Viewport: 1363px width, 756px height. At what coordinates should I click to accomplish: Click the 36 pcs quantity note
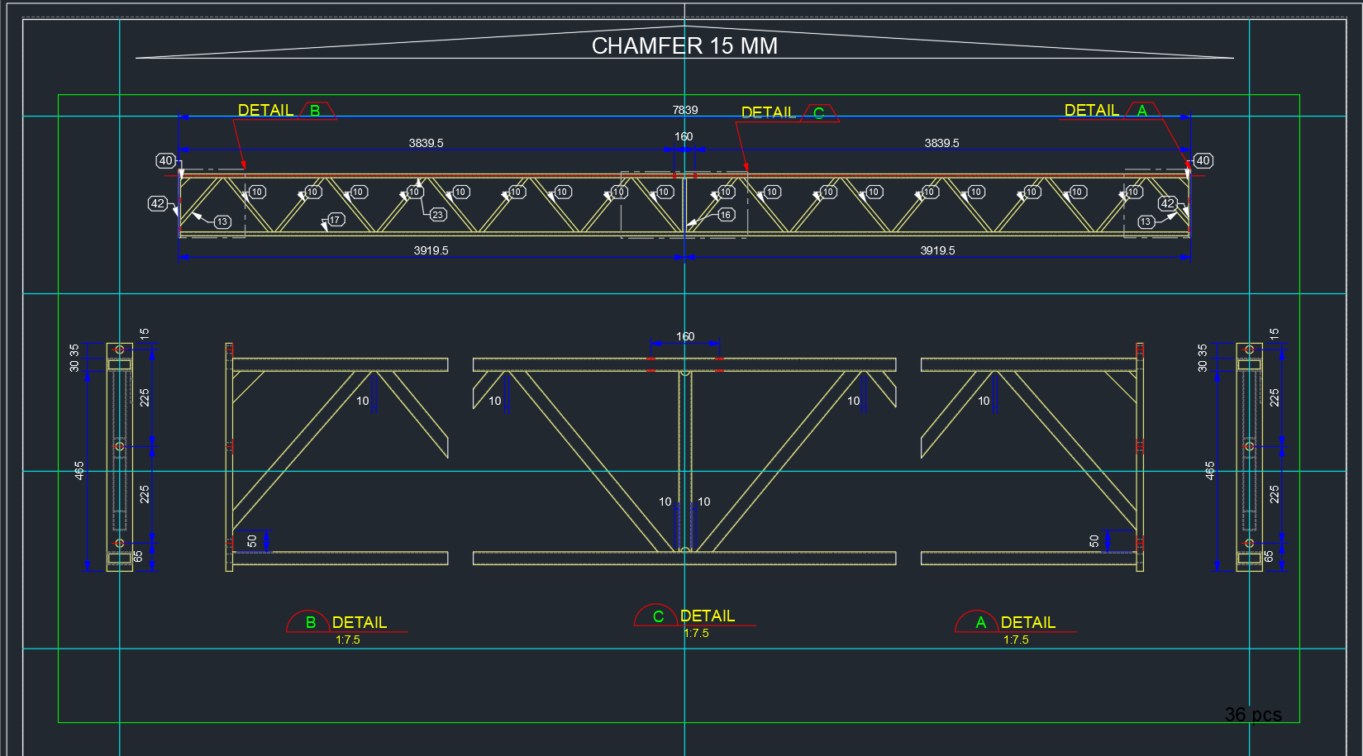[x=1253, y=716]
